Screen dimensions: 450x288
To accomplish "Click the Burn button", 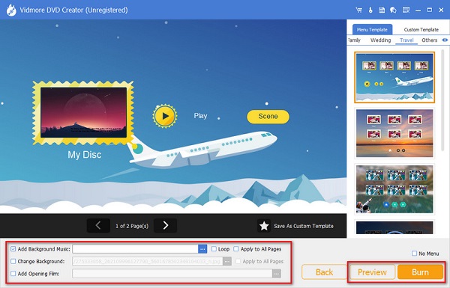I will coord(420,272).
